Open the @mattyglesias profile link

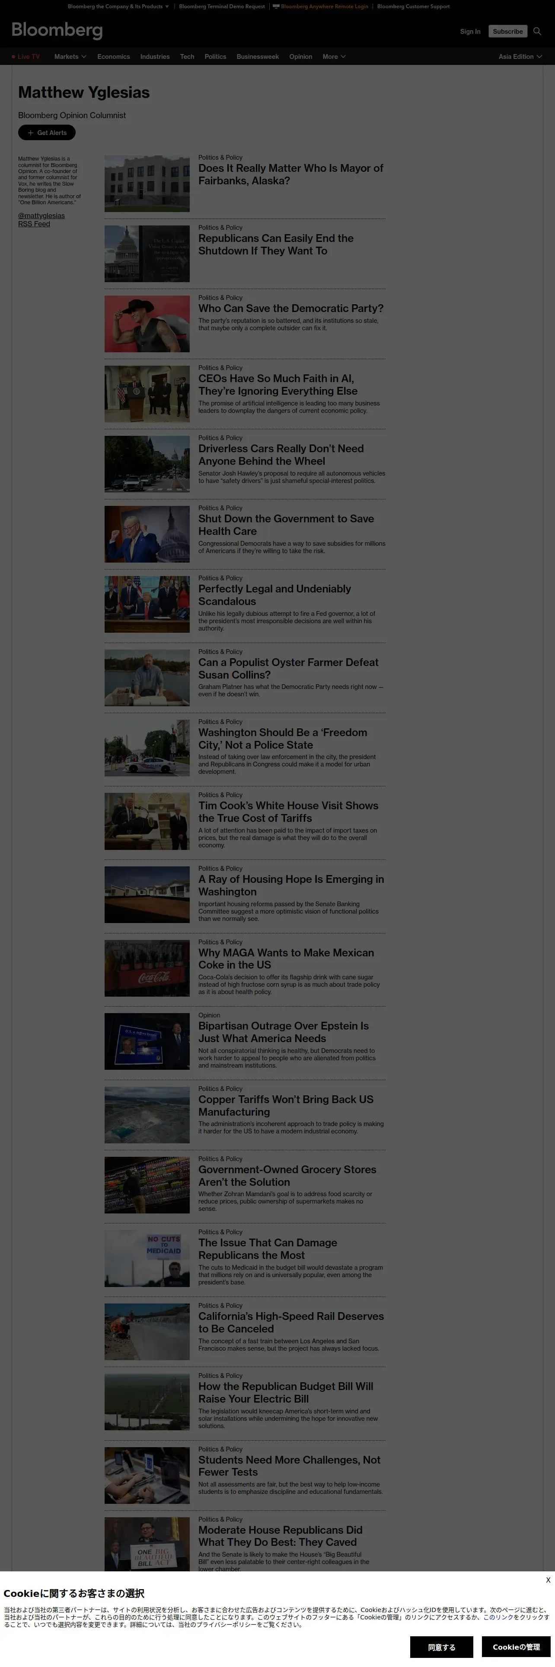[41, 216]
